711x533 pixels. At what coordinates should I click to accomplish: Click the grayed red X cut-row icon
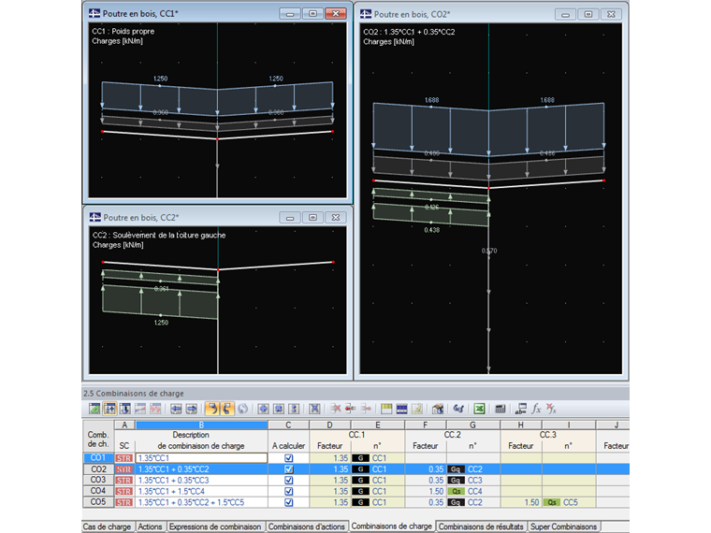tap(335, 409)
